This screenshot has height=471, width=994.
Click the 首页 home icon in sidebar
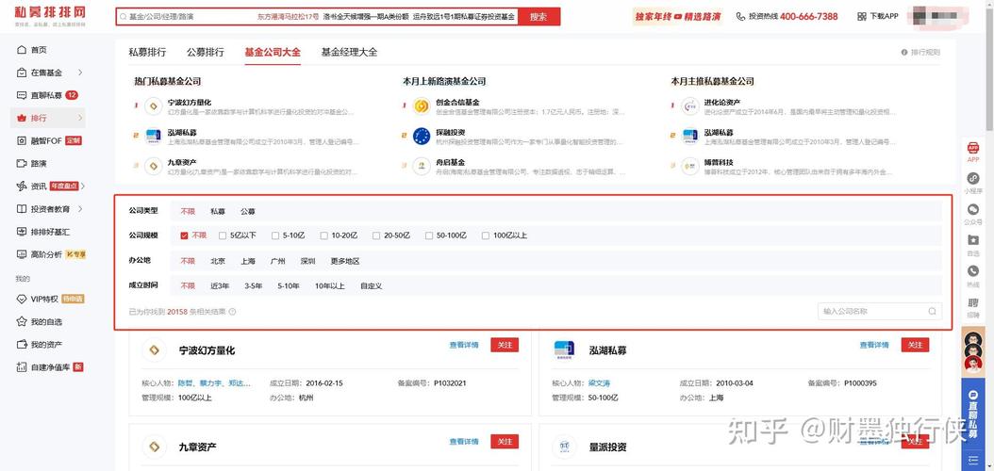[x=22, y=50]
